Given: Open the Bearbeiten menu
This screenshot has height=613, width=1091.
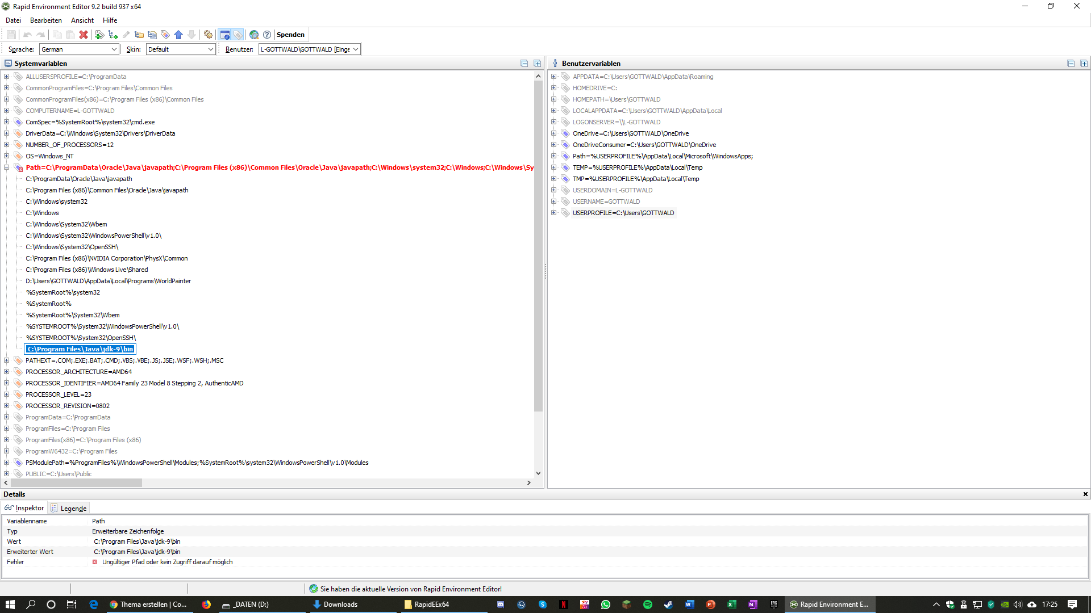Looking at the screenshot, I should pyautogui.click(x=45, y=20).
